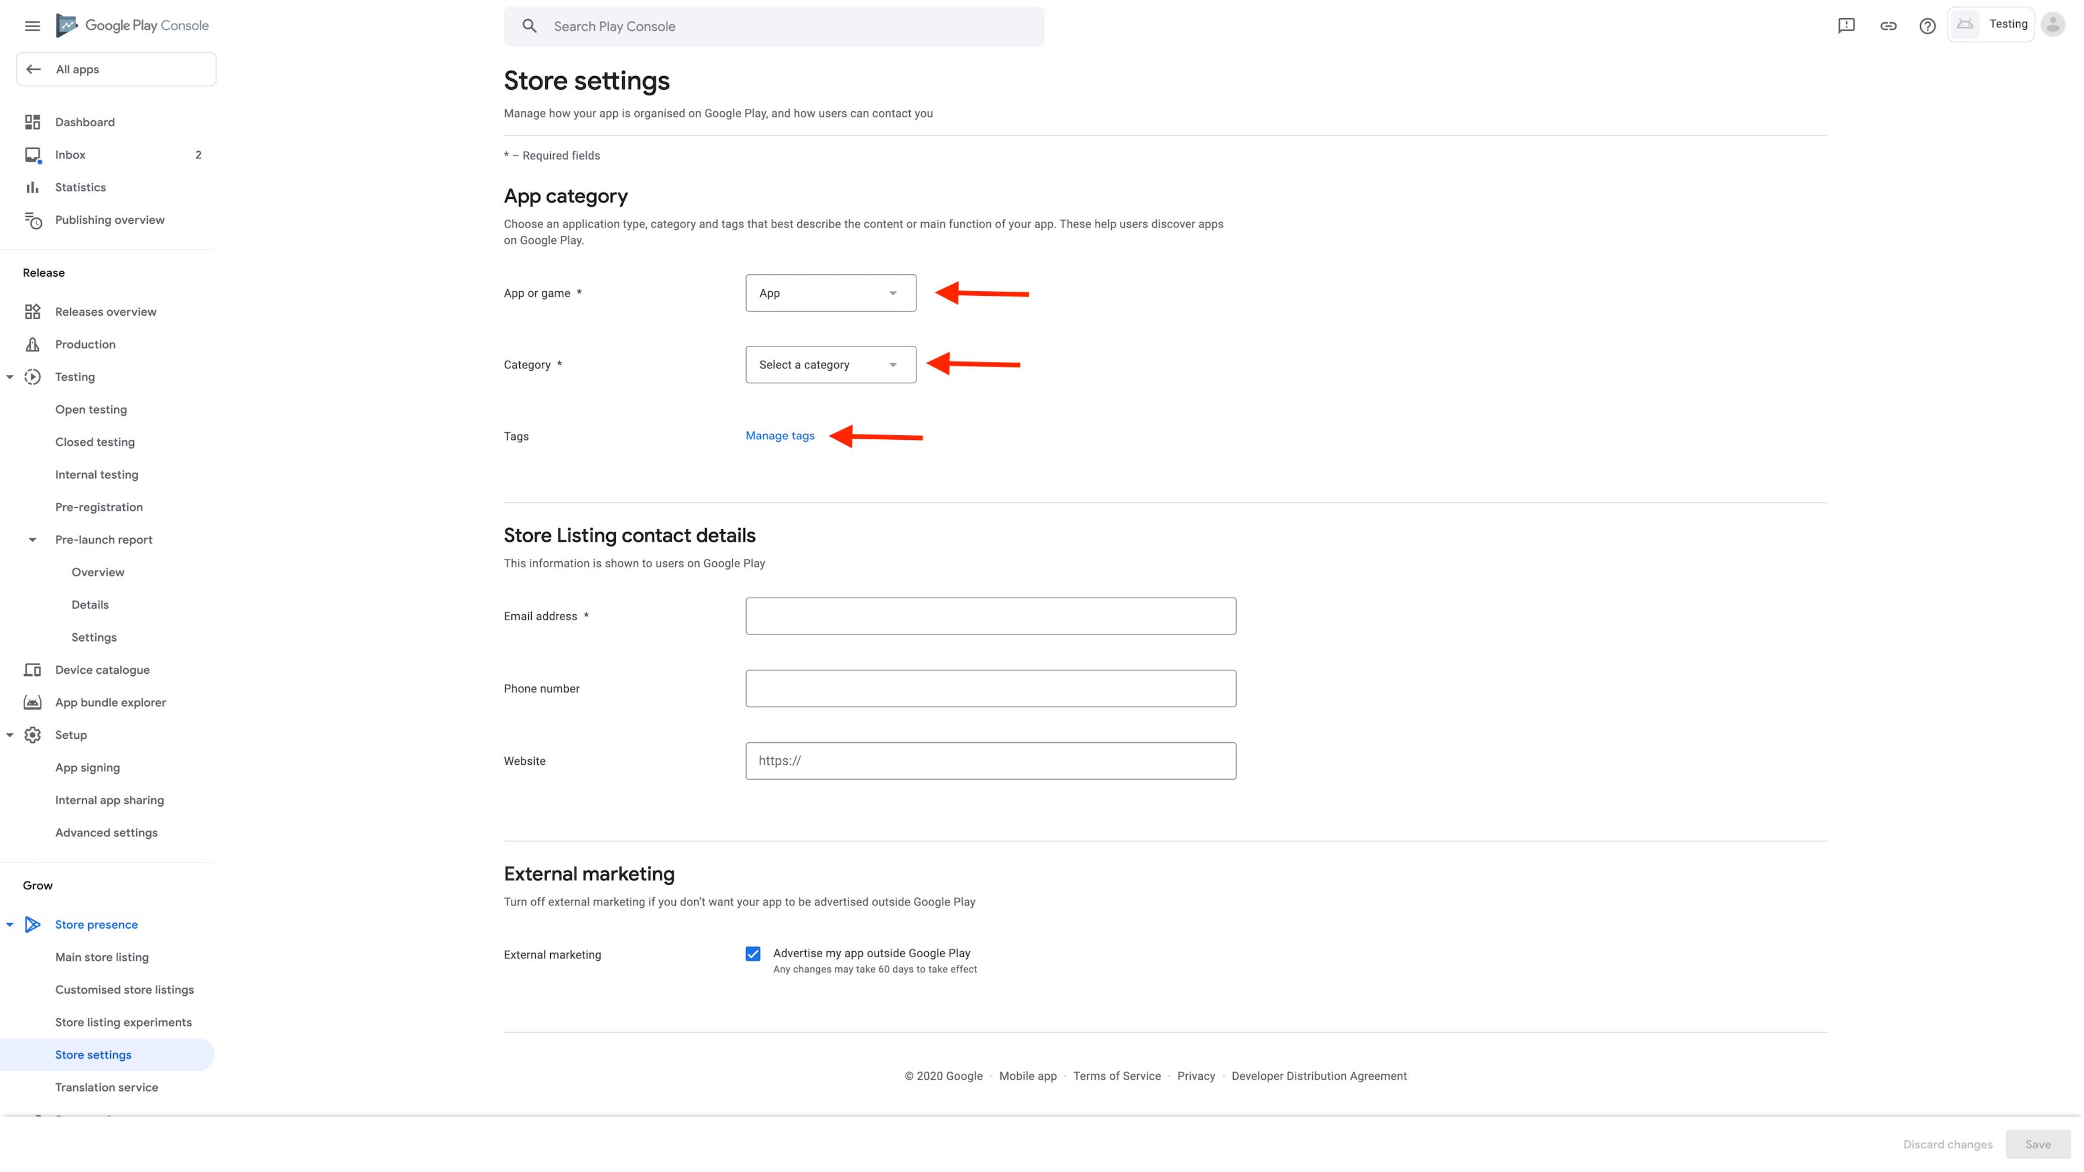The image size is (2084, 1172).
Task: Click the user account avatar icon
Action: click(x=2053, y=24)
